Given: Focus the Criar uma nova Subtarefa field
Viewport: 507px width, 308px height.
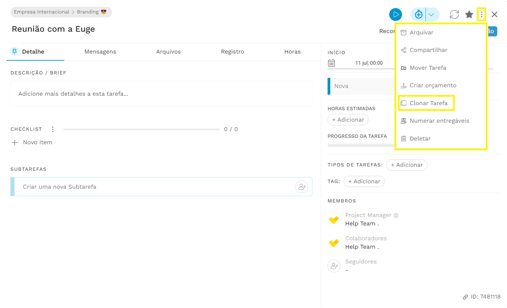Looking at the screenshot, I should [x=161, y=187].
